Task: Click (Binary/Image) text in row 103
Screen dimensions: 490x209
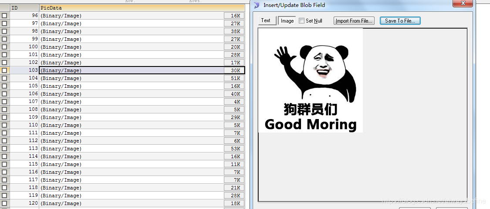Action: [61, 70]
